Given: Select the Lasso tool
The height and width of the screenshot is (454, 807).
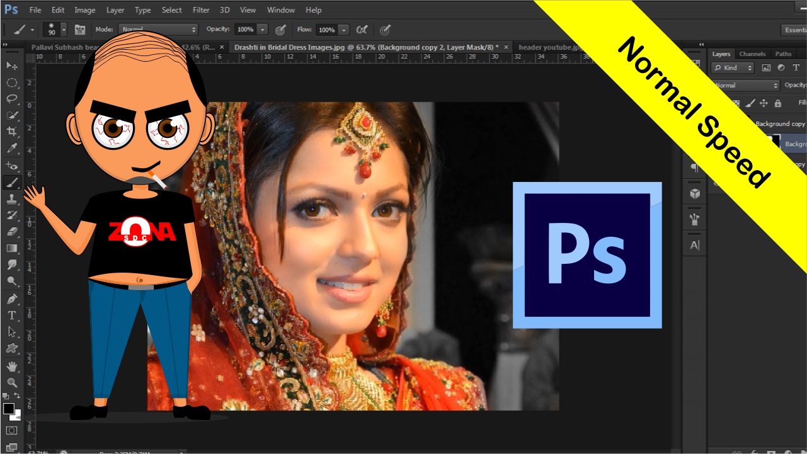Looking at the screenshot, I should coord(12,99).
